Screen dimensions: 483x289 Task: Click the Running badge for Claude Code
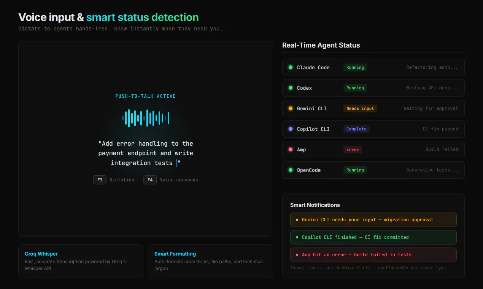(355, 67)
